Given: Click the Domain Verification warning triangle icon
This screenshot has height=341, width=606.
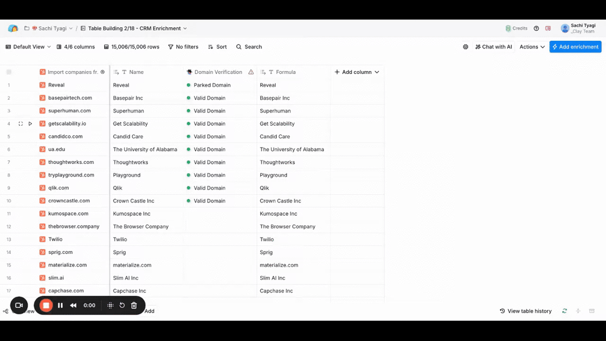Looking at the screenshot, I should [251, 72].
